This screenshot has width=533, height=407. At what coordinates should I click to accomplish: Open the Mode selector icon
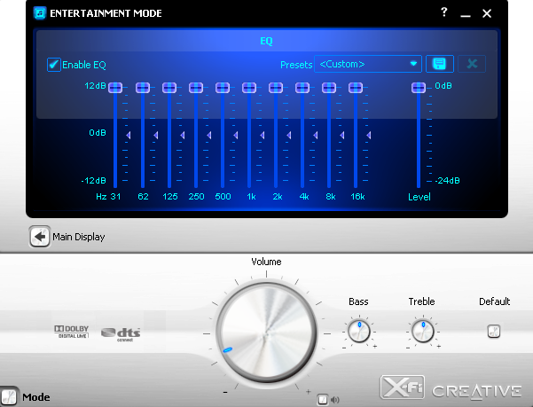[9, 396]
